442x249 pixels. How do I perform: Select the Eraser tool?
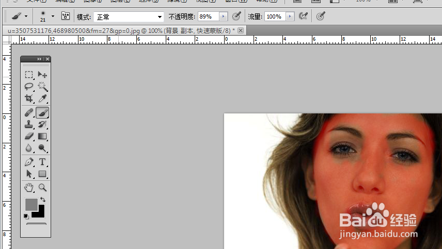click(29, 136)
